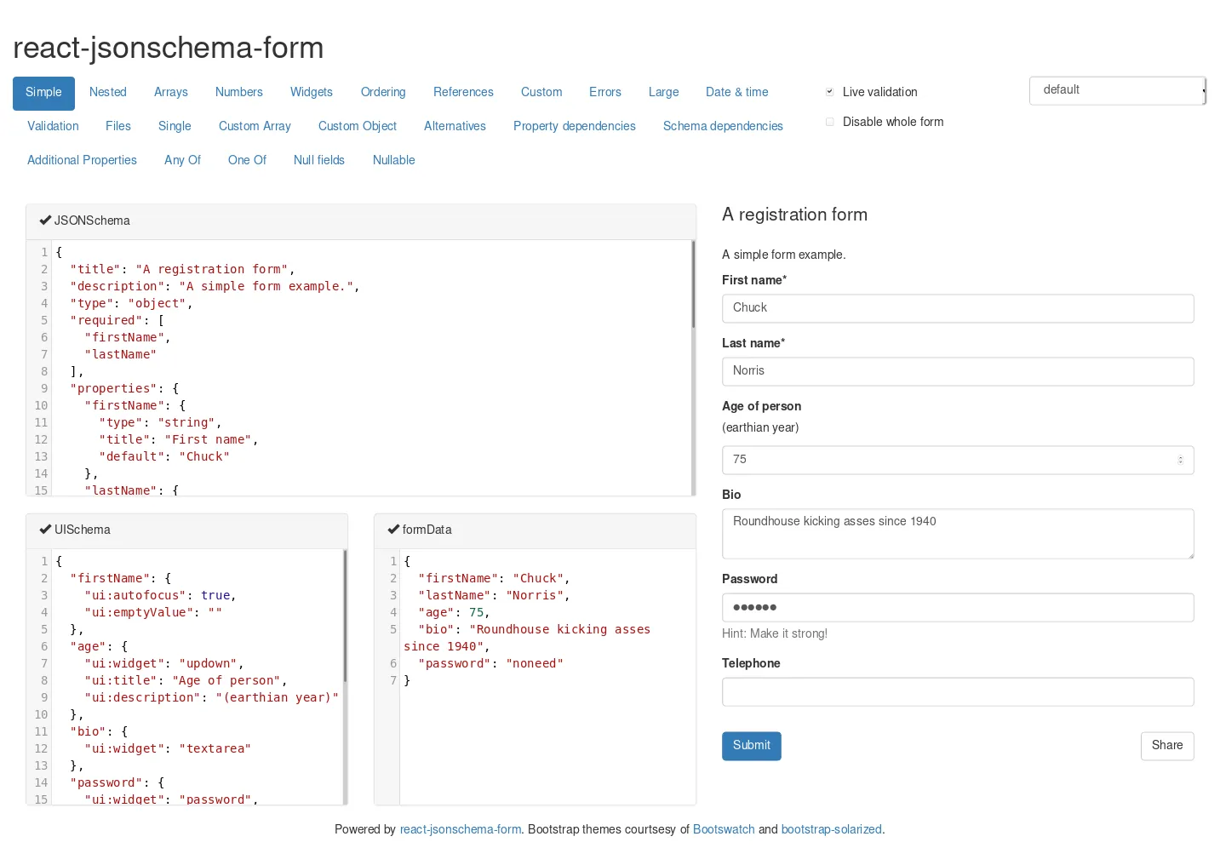
Task: Click the formData checkmark icon
Action: pyautogui.click(x=393, y=530)
